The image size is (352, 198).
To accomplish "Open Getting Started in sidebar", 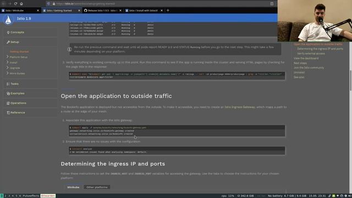I will click(19, 52).
